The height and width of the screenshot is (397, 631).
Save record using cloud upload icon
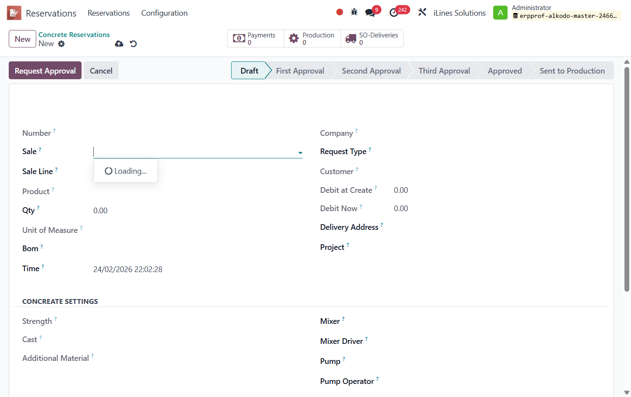119,44
